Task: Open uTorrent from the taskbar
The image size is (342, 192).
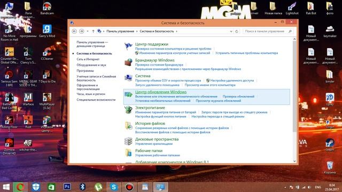Action: [98, 187]
